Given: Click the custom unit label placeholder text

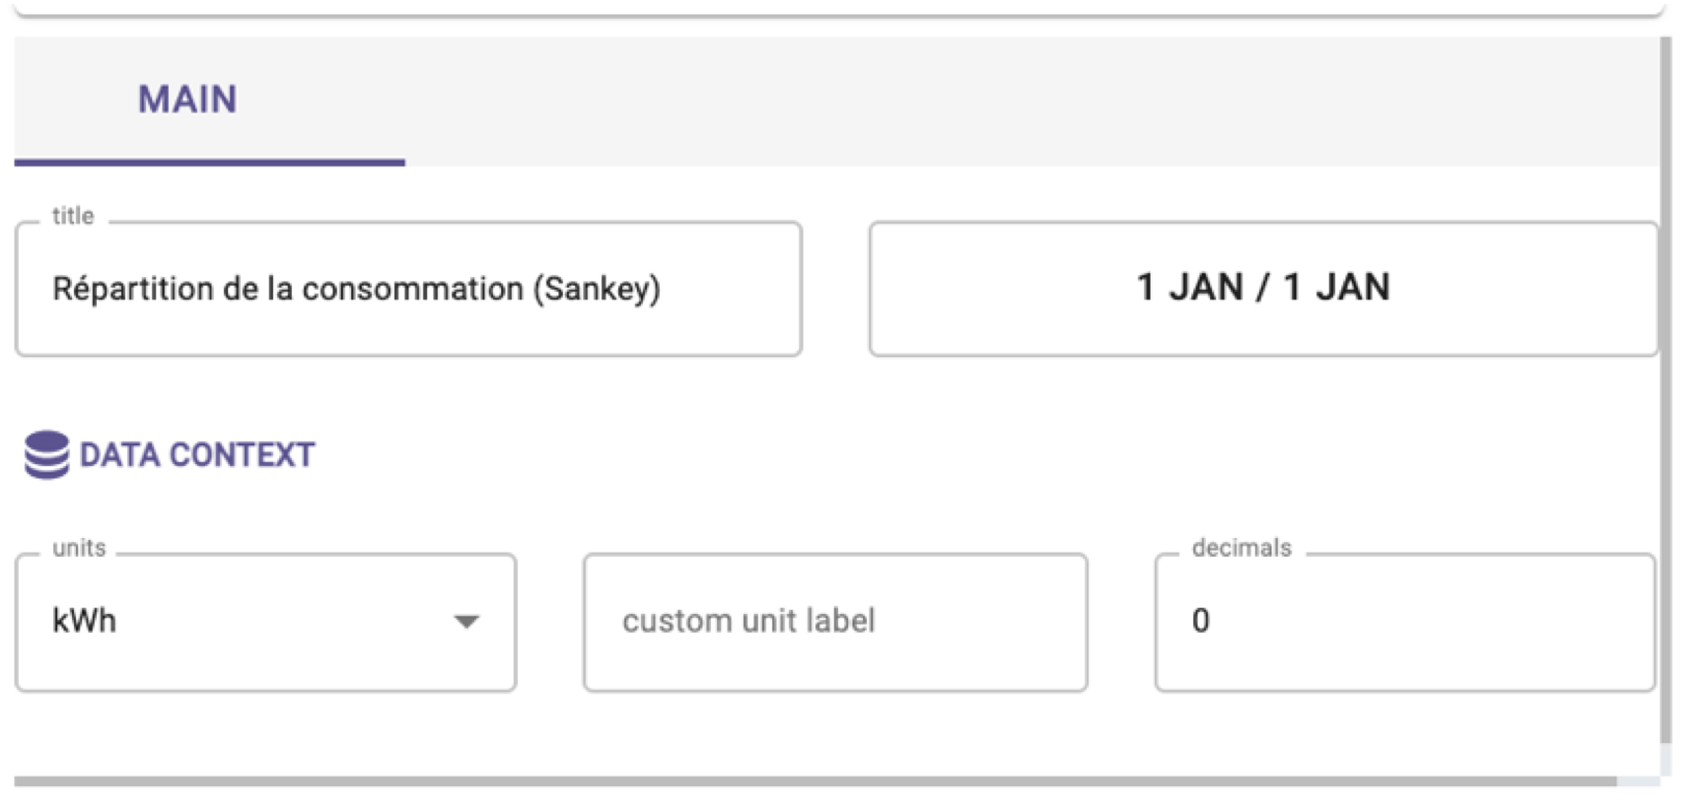Looking at the screenshot, I should (x=748, y=621).
